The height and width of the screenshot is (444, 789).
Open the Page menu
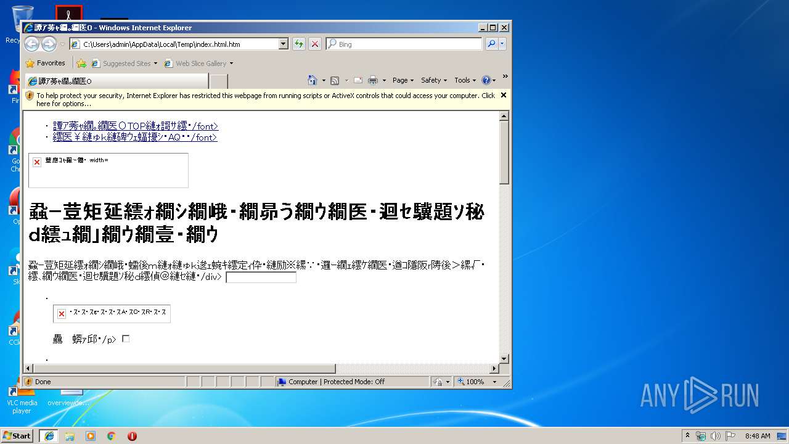click(x=403, y=80)
